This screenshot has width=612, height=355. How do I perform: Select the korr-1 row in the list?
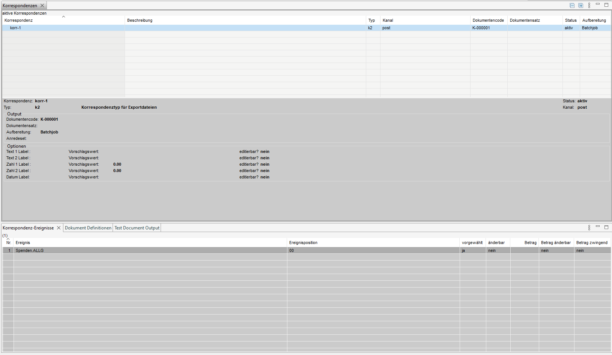click(16, 28)
